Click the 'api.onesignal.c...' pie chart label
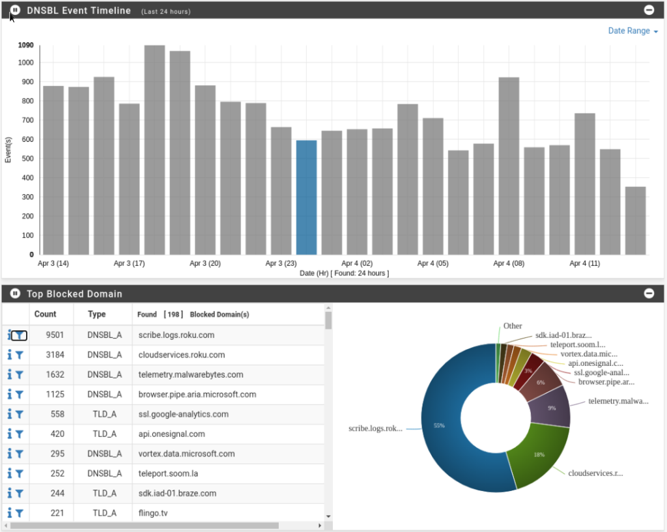 click(595, 363)
